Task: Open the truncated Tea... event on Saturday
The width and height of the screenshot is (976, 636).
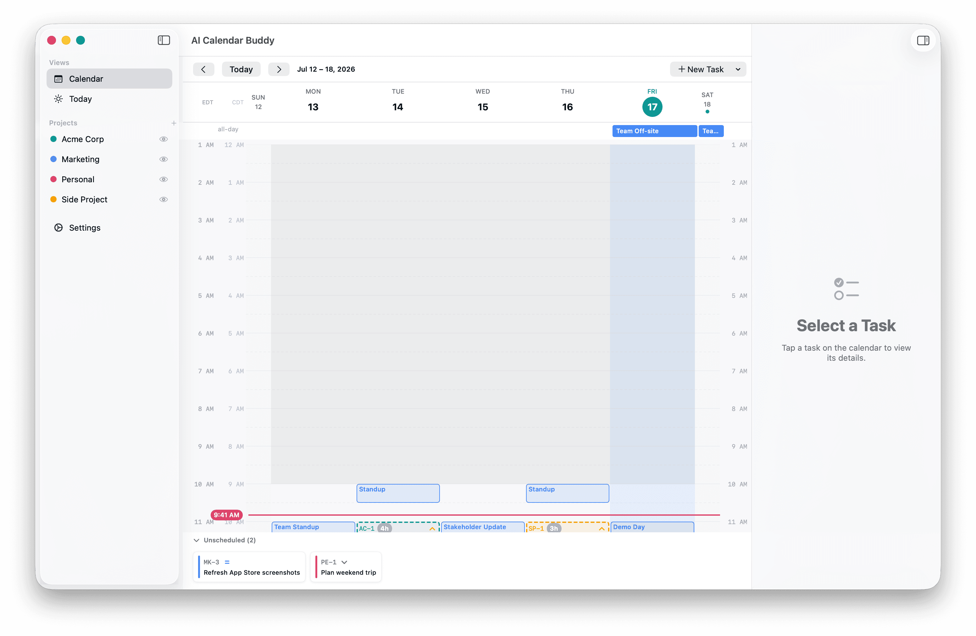Action: (x=711, y=131)
